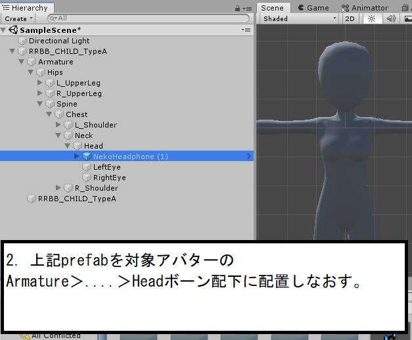Expand the L_UpperLeg node
The image size is (412, 340).
(x=40, y=83)
